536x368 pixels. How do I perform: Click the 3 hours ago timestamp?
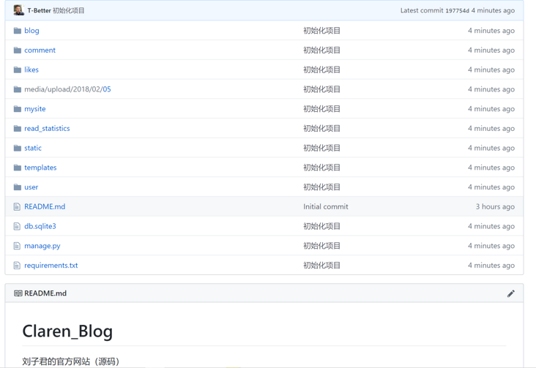pyautogui.click(x=495, y=207)
